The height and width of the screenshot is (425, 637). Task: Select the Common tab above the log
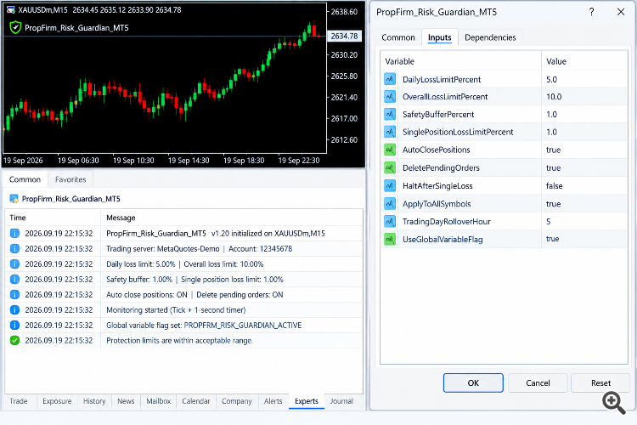click(25, 179)
